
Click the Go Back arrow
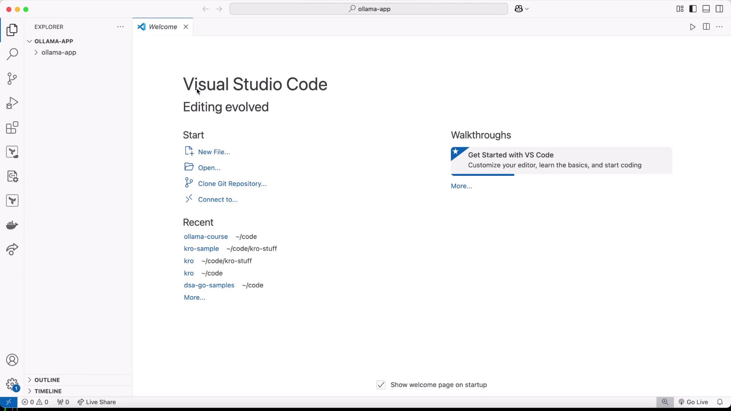[x=206, y=9]
